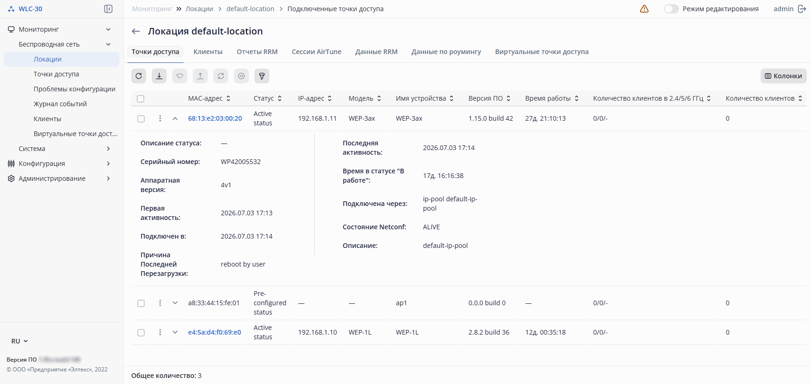Click the warning triangle icon in header
Screen dimensions: 811x384
point(644,9)
